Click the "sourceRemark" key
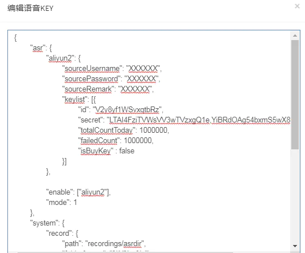Image resolution: width=305 pixels, height=253 pixels. click(89, 89)
